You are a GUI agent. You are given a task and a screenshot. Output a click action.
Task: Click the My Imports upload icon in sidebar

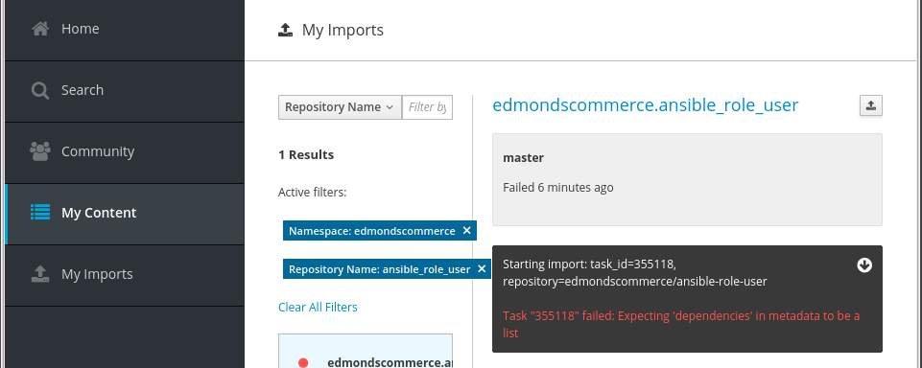[x=40, y=274]
